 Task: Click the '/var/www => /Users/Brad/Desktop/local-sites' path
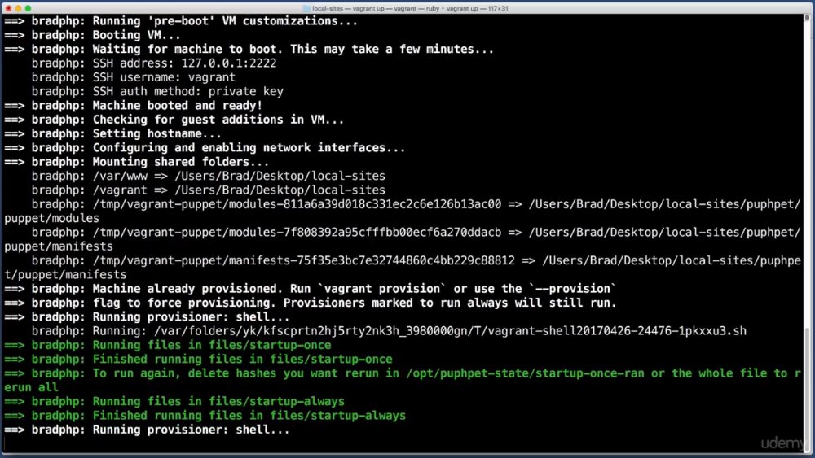[239, 176]
